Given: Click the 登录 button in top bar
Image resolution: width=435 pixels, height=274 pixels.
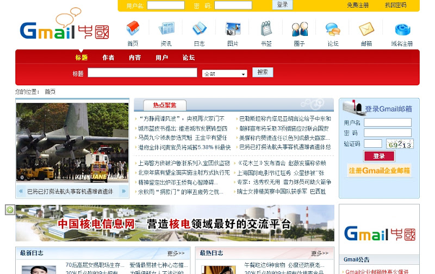Looking at the screenshot, I should 282,5.
